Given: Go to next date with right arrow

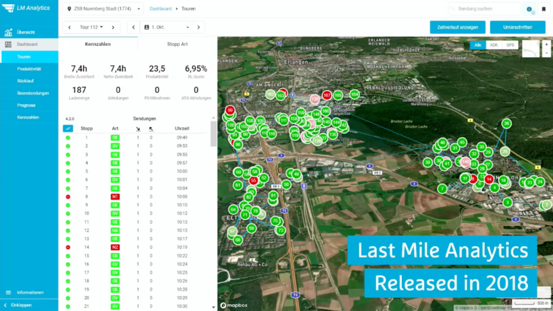Looking at the screenshot, I should 198,27.
